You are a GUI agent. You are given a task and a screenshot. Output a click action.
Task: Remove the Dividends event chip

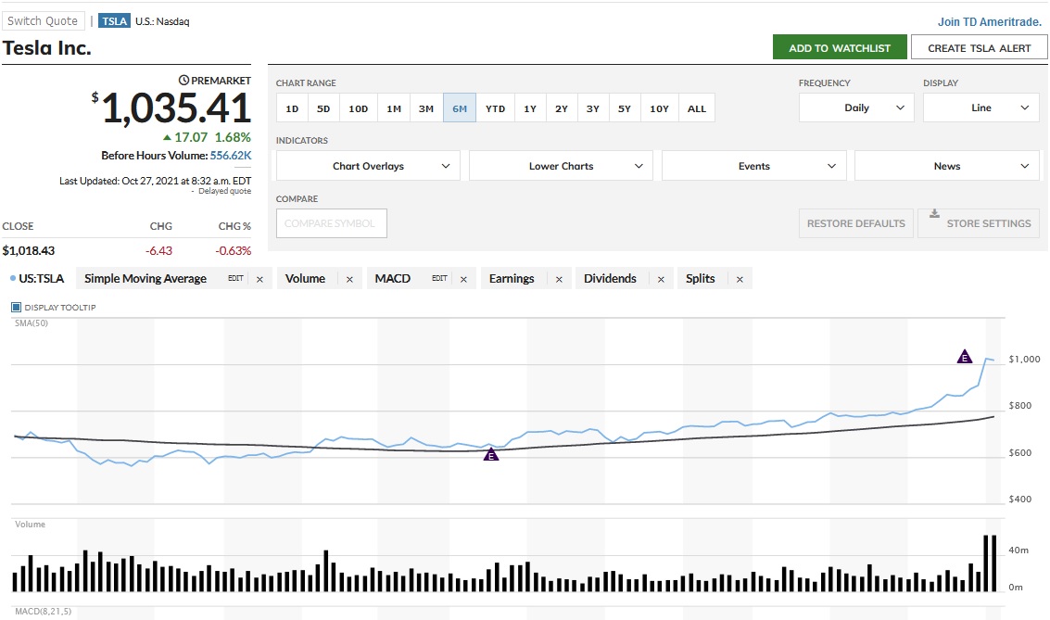click(661, 279)
